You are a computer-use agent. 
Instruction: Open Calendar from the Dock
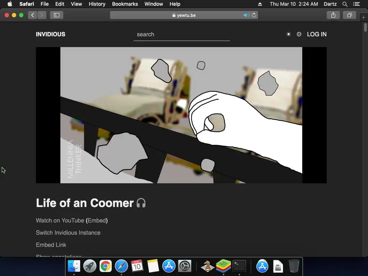(x=137, y=266)
